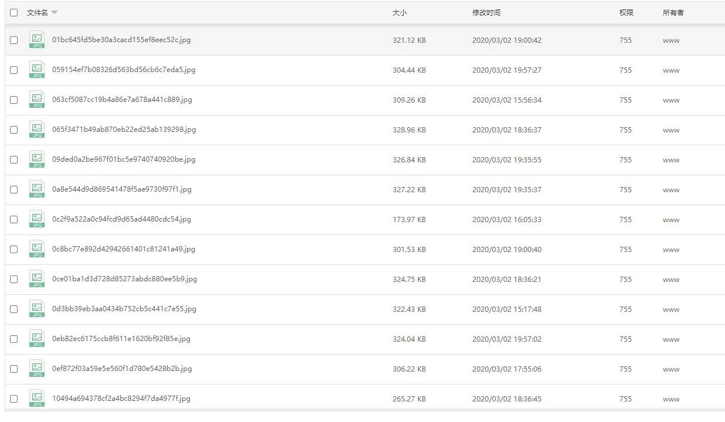Click the sort arrow beside 文件名
The width and height of the screenshot is (725, 422).
pos(55,12)
